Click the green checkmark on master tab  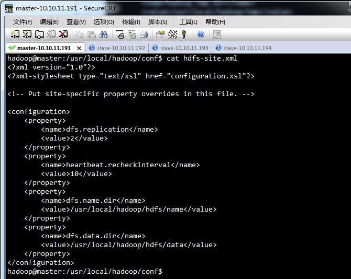(x=12, y=48)
